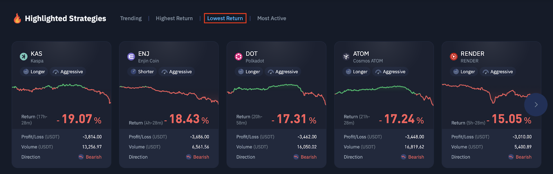
Task: Click the Aggressive tag on RENDER card
Action: (x=498, y=72)
